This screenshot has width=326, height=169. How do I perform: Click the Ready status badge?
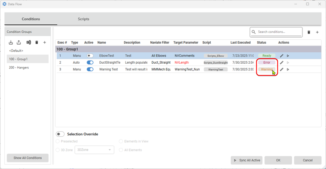[x=267, y=56]
